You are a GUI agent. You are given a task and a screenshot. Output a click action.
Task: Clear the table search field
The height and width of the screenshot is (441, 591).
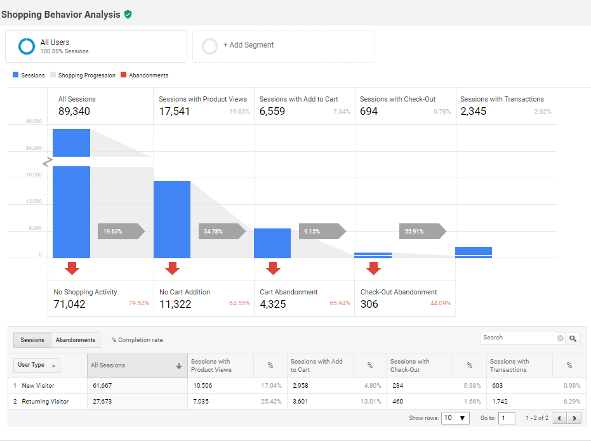coord(560,338)
